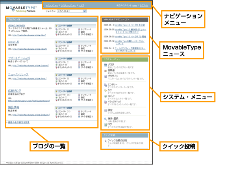The image size is (226, 175).
Task: Click the コメント icon for ニュース・リリース
Action: [x=57, y=81]
